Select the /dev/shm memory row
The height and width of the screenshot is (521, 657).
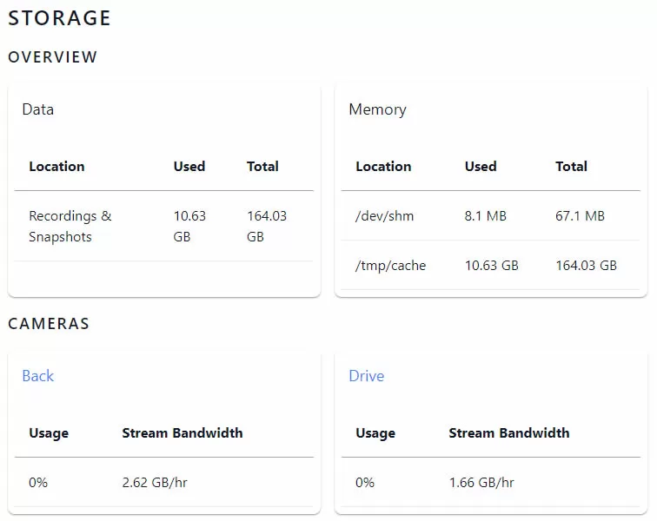(x=491, y=215)
